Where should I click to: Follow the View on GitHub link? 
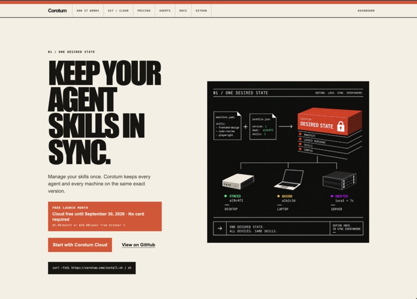tap(138, 245)
